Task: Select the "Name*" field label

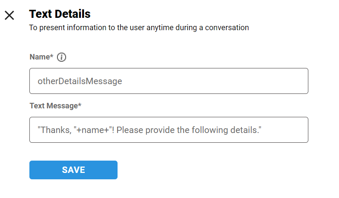Action: click(x=41, y=57)
